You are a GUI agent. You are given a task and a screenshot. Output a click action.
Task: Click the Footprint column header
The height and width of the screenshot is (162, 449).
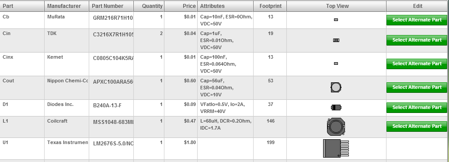coord(270,6)
